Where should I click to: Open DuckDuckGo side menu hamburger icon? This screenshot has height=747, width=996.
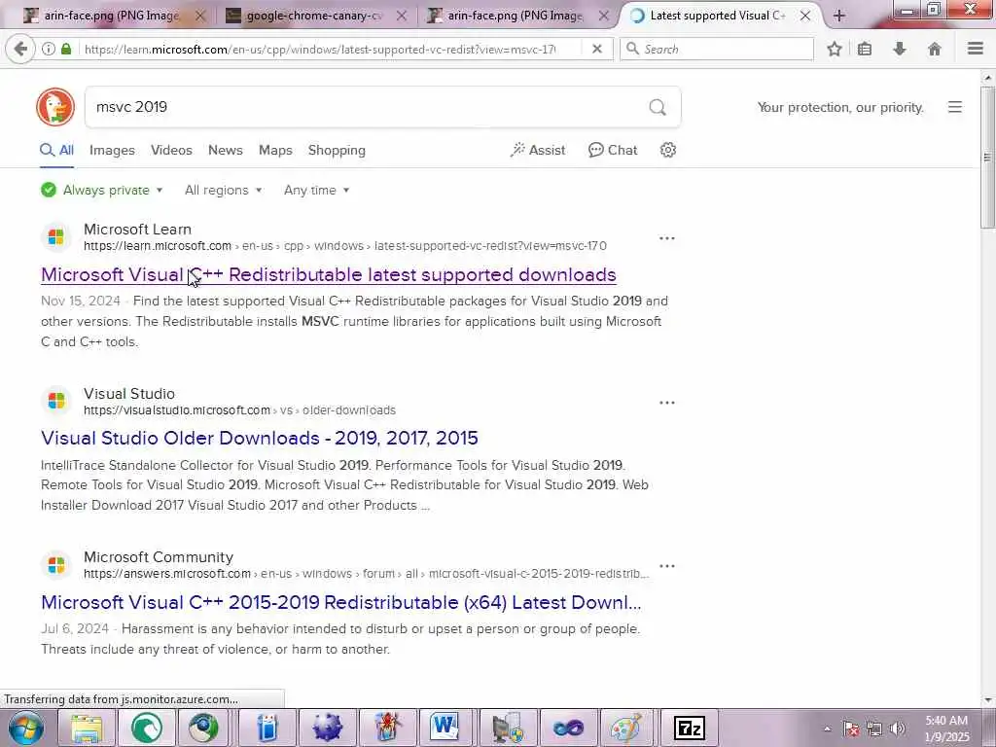point(955,107)
